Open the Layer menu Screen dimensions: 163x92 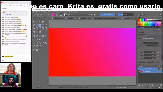tap(49, 12)
